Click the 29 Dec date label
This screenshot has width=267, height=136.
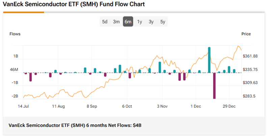coord(229,106)
